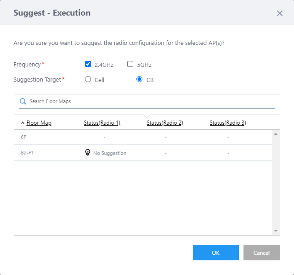The width and height of the screenshot is (294, 275).
Task: Sort by Status(Radio 3) column
Action: (228, 123)
